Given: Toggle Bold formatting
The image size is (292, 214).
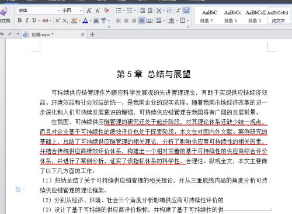Looking at the screenshot, I should (20, 20).
